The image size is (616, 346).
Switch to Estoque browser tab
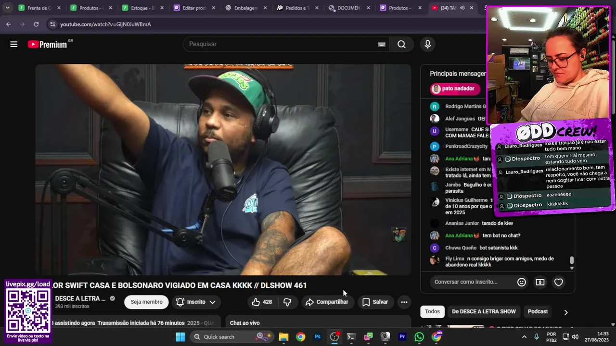click(143, 8)
